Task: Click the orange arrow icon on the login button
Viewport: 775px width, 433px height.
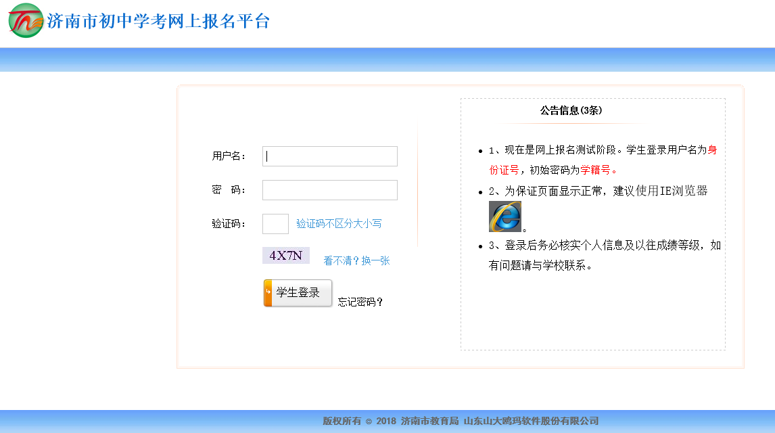Action: [x=268, y=292]
